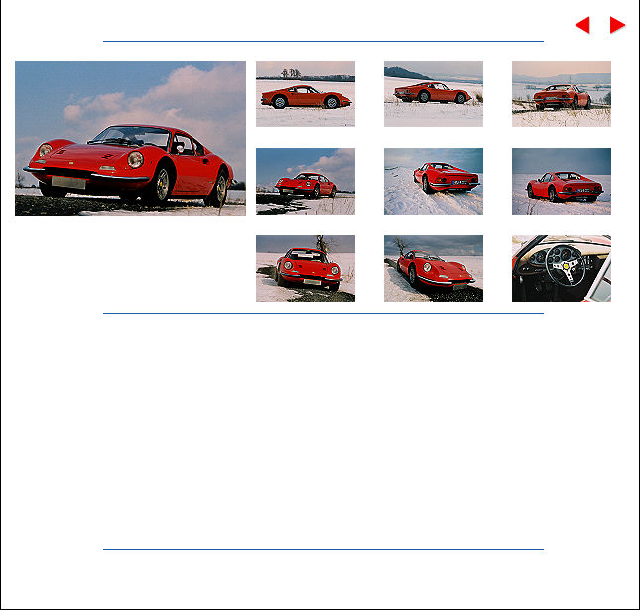Open side profile thumbnail with trees on horizon

tap(306, 94)
